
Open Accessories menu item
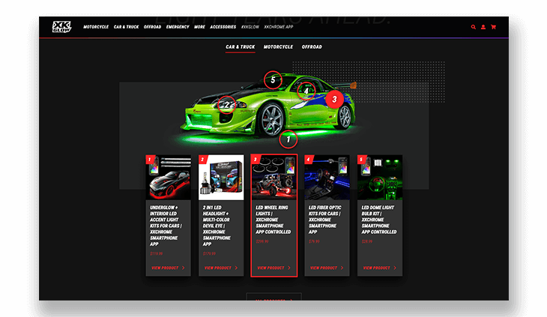click(x=223, y=27)
